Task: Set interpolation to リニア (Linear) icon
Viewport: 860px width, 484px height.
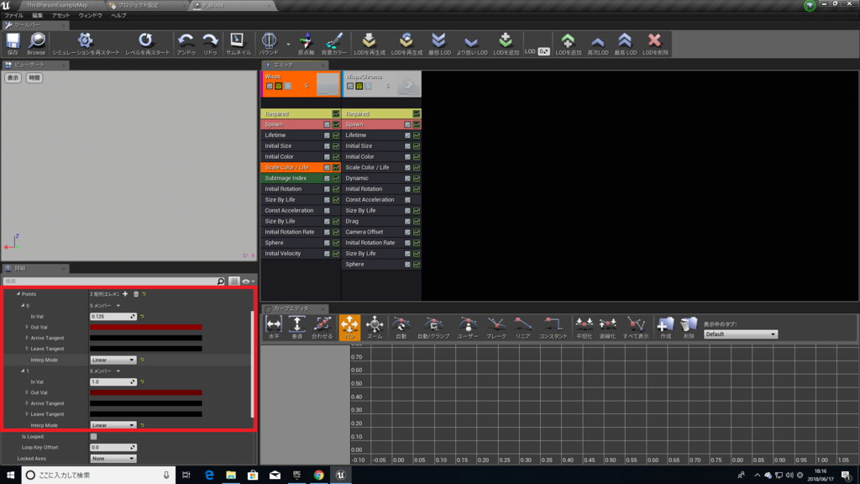Action: point(522,328)
